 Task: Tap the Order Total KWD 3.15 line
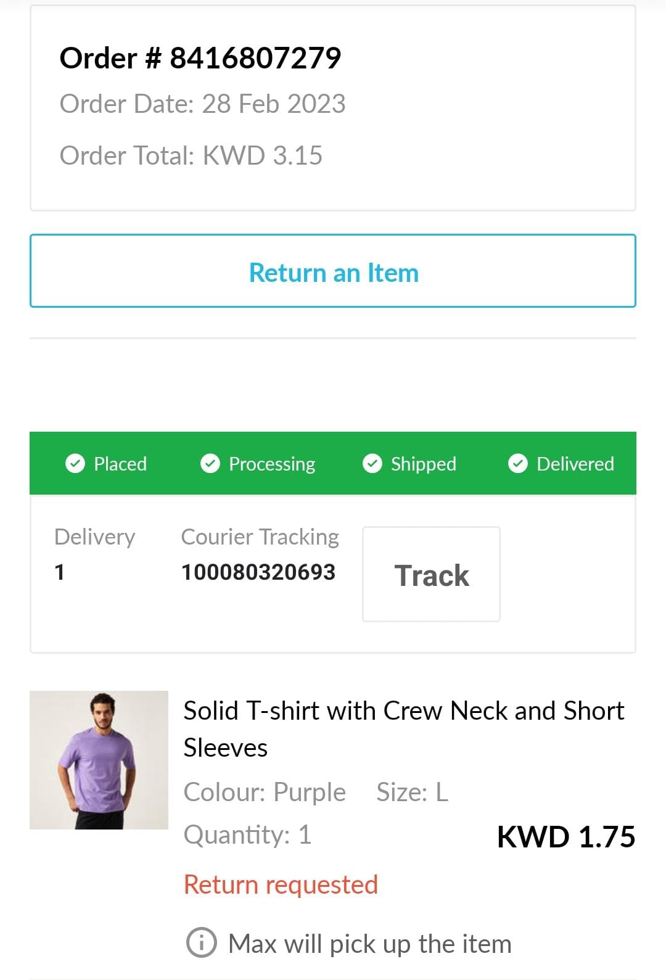[x=191, y=155]
